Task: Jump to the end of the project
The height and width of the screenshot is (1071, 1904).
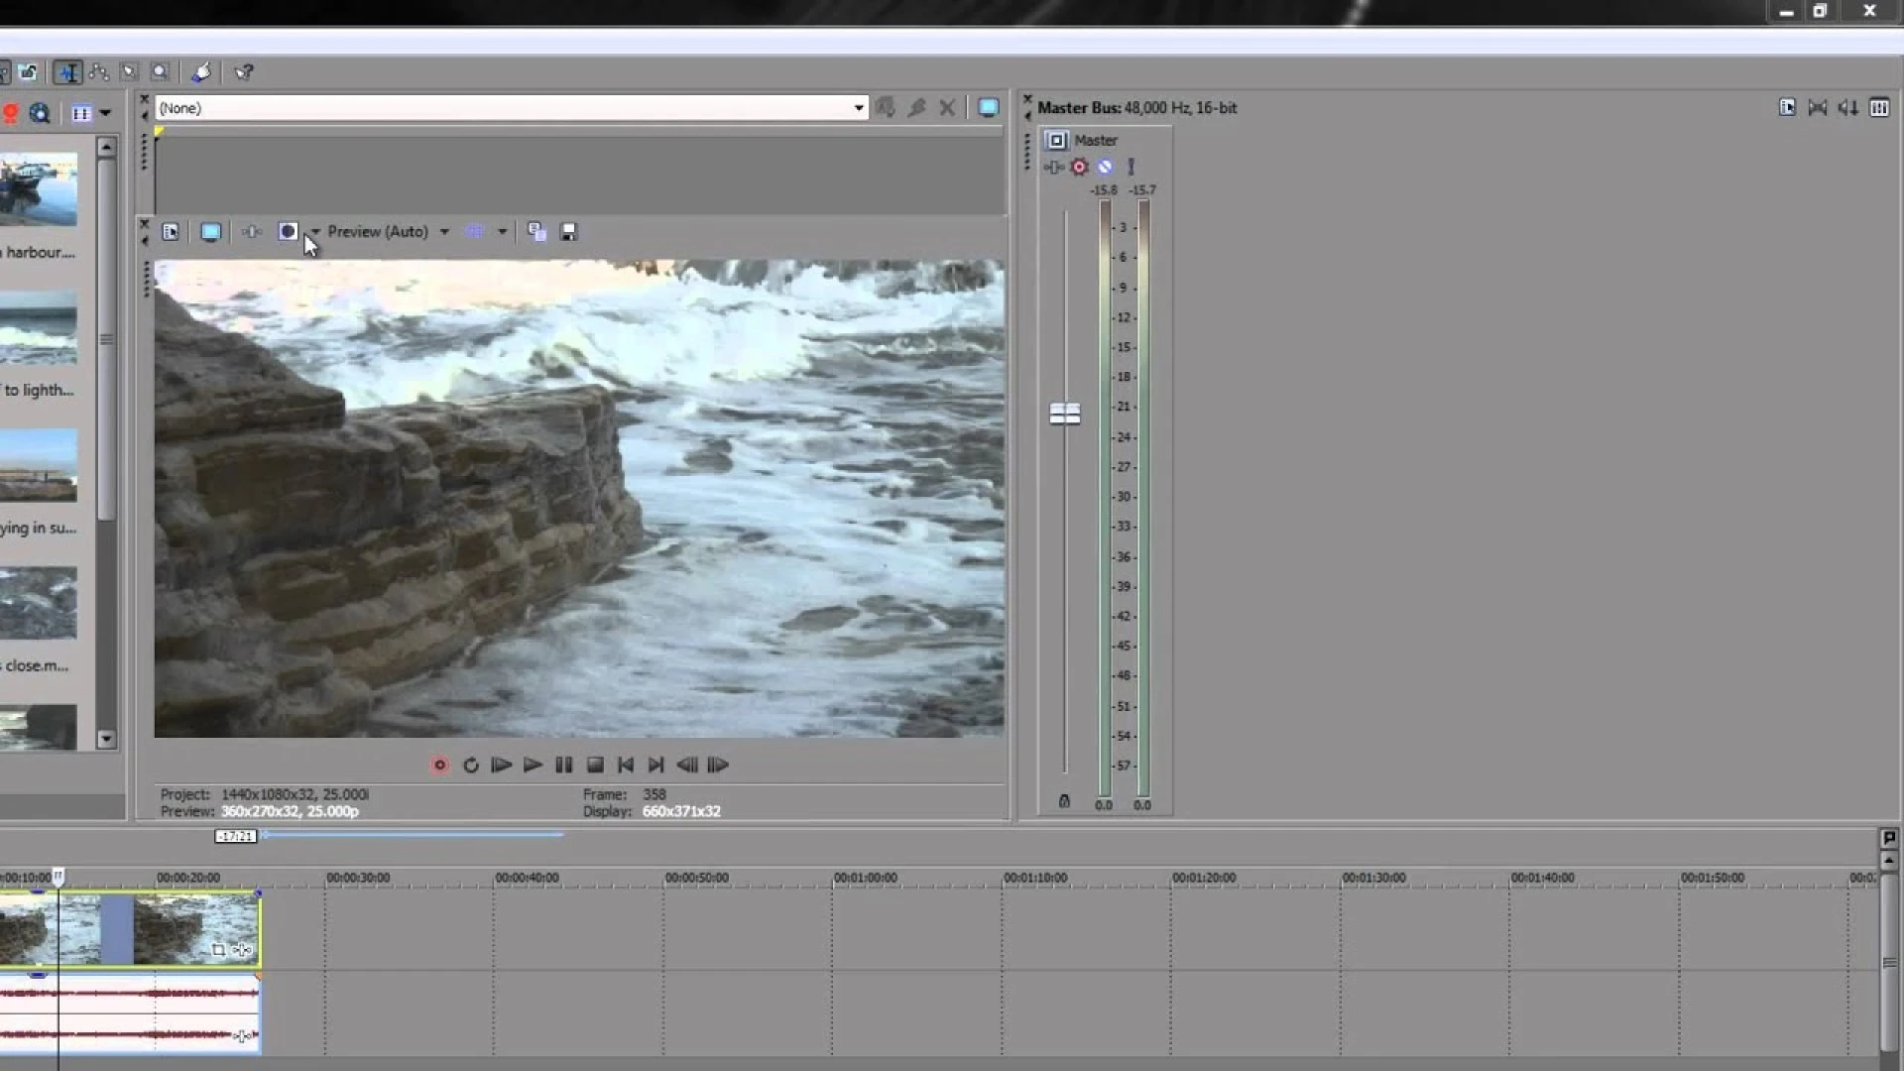Action: [656, 765]
